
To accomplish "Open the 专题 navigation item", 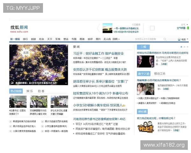I will (x=74, y=39).
